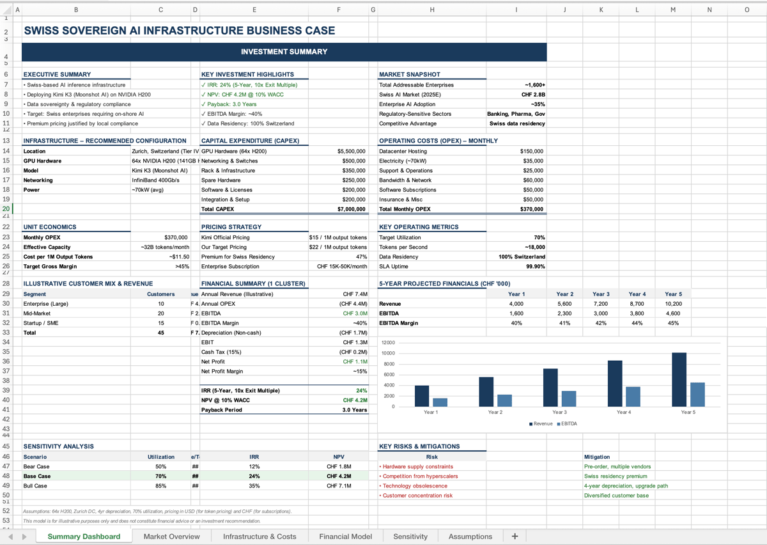Click the tall Year 5 Revenue bar in chart
Screen dimensions: 767x545
[679, 379]
